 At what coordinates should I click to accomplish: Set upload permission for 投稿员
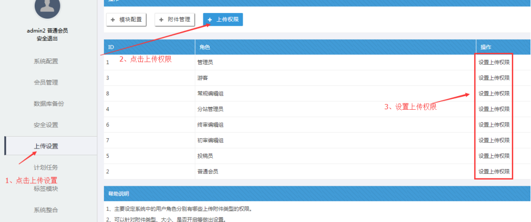click(494, 156)
